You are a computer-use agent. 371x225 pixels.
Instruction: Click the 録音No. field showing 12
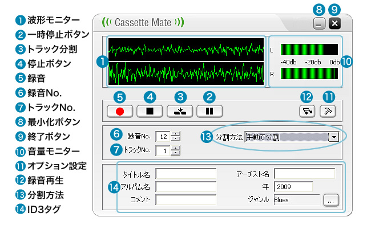163,137
